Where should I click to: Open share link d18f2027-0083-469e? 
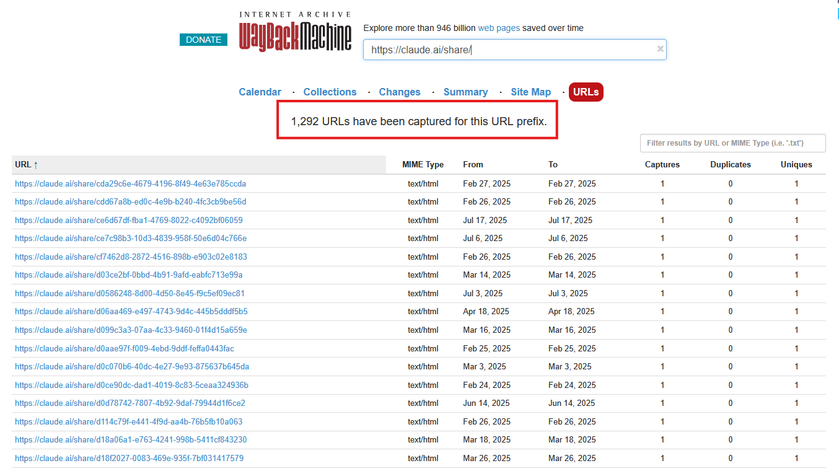coord(129,458)
